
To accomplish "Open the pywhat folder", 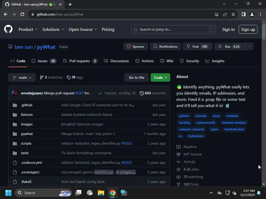I will pos(27,134).
